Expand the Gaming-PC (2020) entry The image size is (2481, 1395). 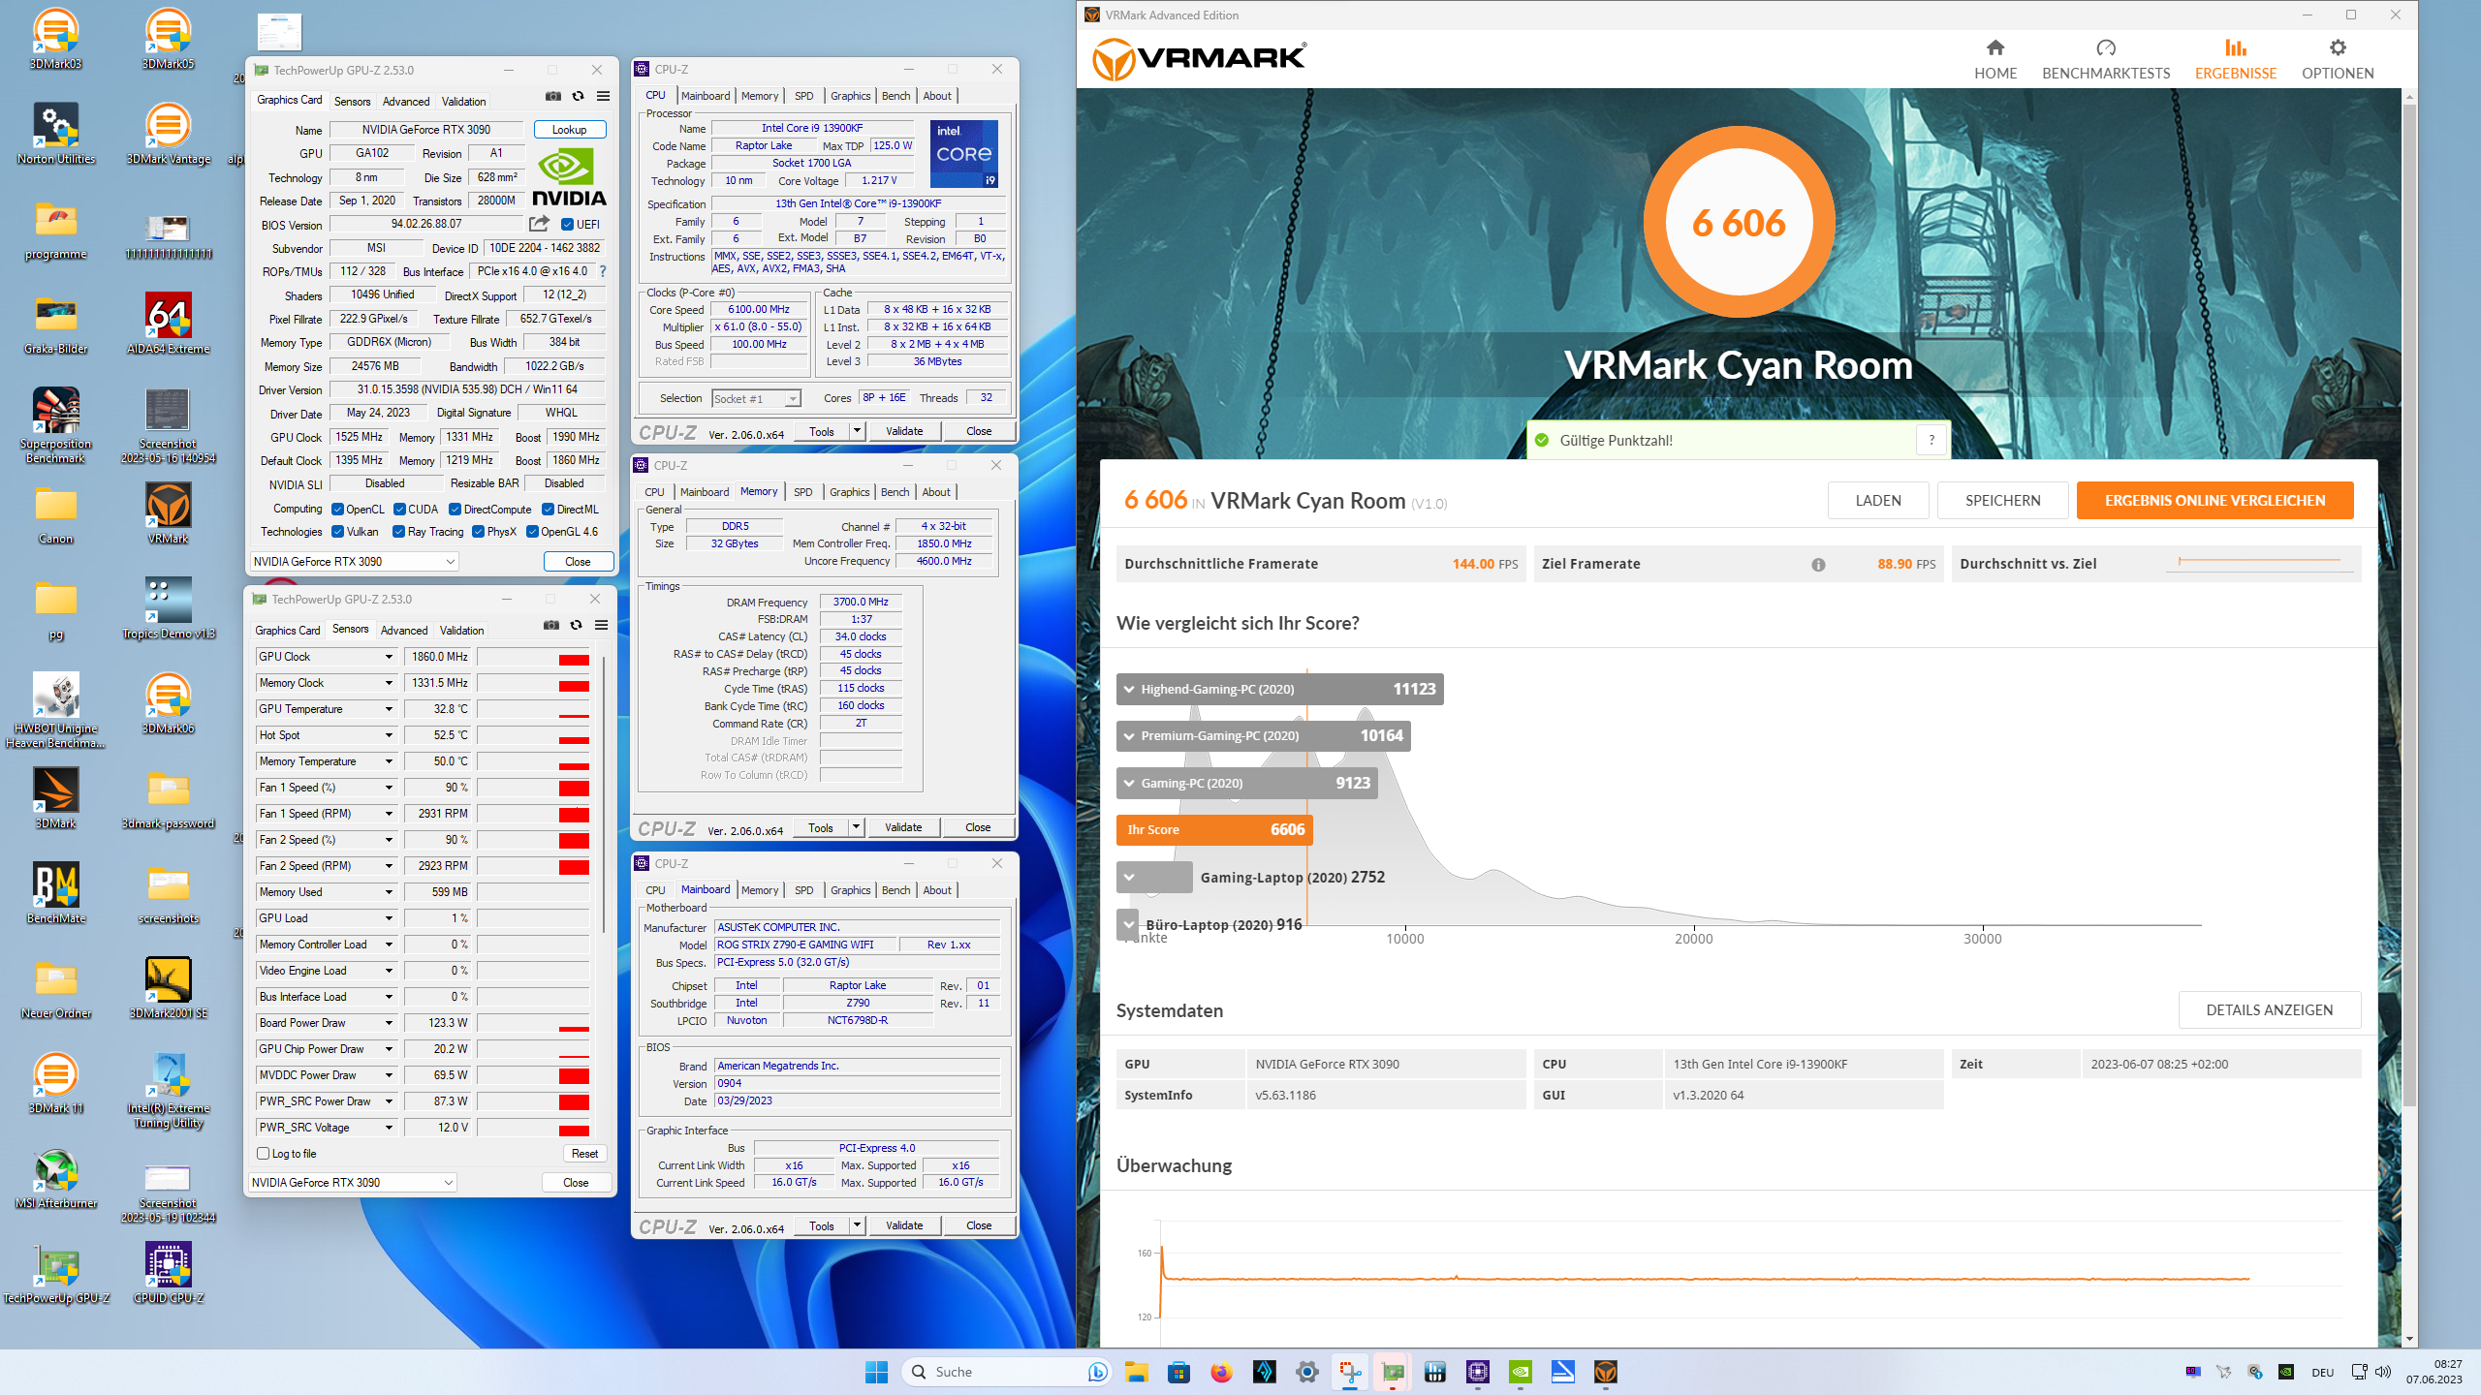click(1129, 783)
